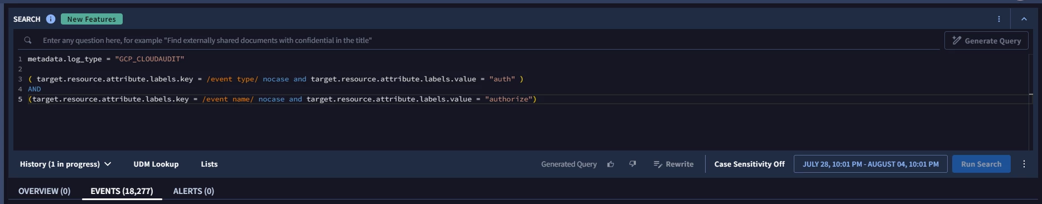Give thumbs up to generated query
1042x204 pixels.
[x=611, y=164]
